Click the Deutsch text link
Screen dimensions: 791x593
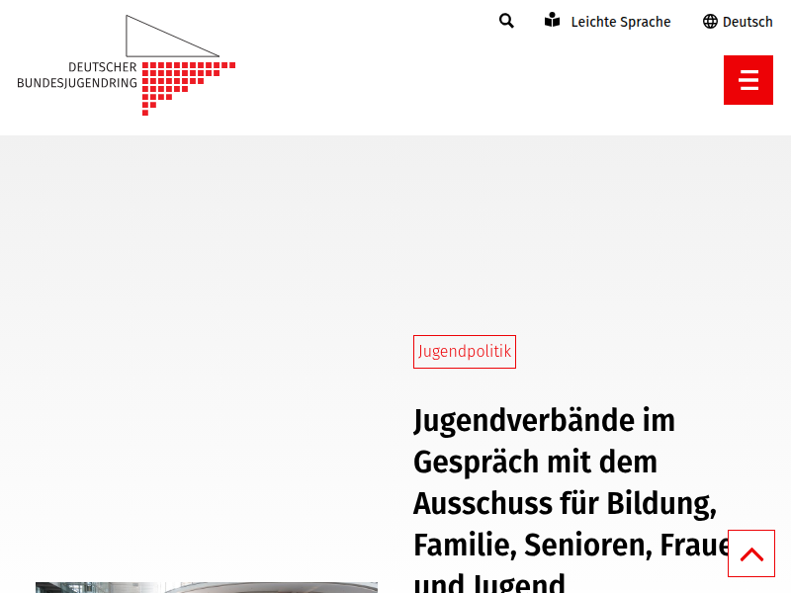[747, 21]
